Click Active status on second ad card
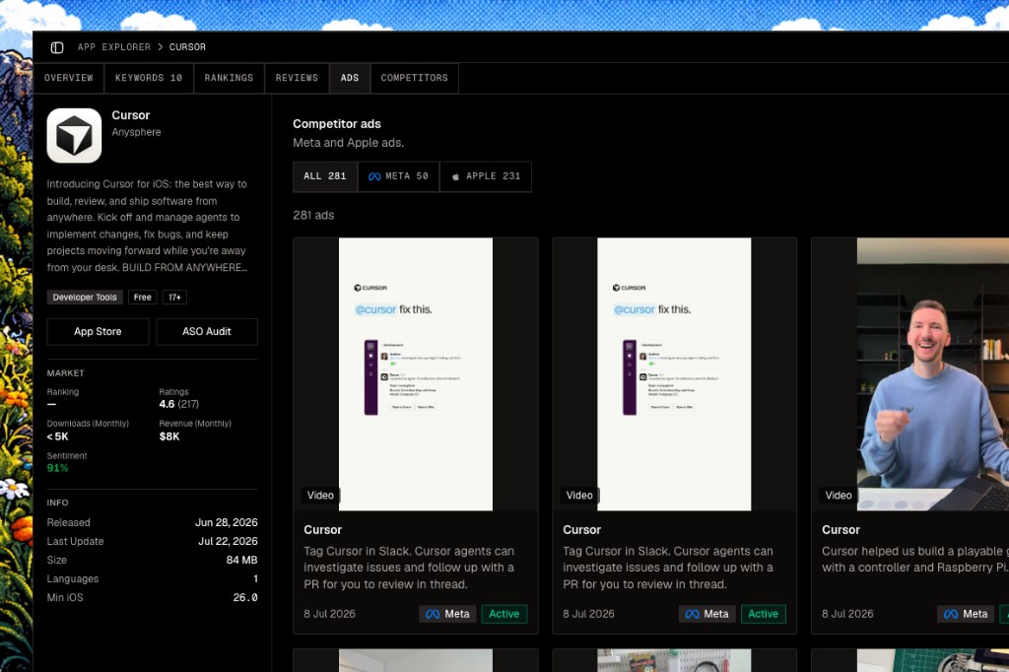Viewport: 1009px width, 672px height. coord(764,614)
